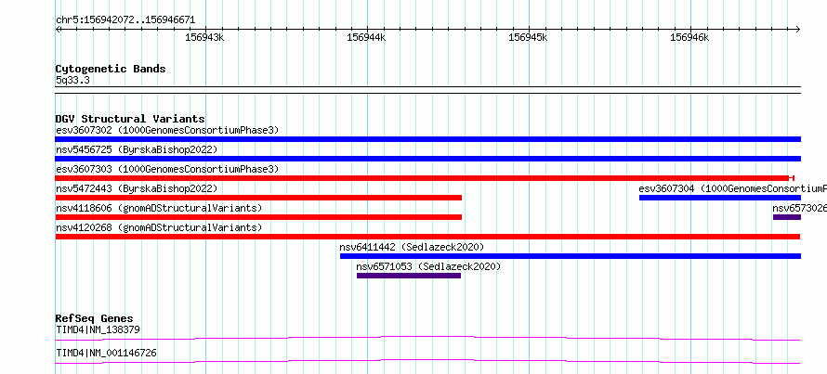
Task: Select the TIMD4 NM_001146726 magenta transcript line
Action: (427, 361)
